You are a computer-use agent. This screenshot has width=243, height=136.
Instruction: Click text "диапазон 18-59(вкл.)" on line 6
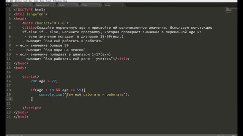point(102,37)
